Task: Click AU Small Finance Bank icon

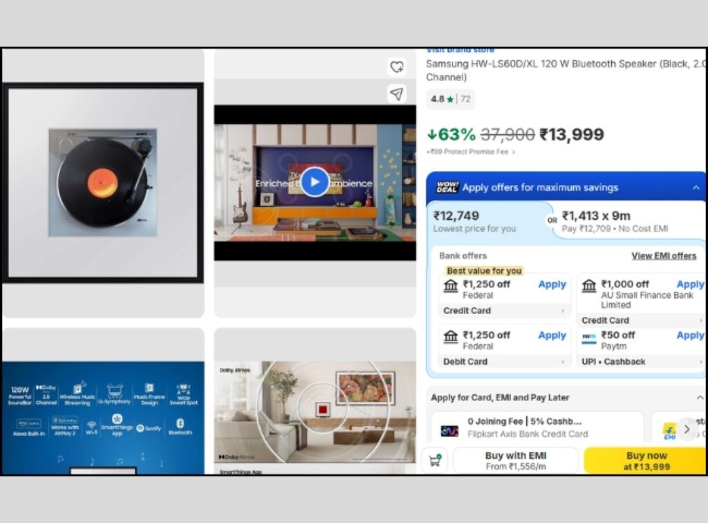Action: (589, 286)
